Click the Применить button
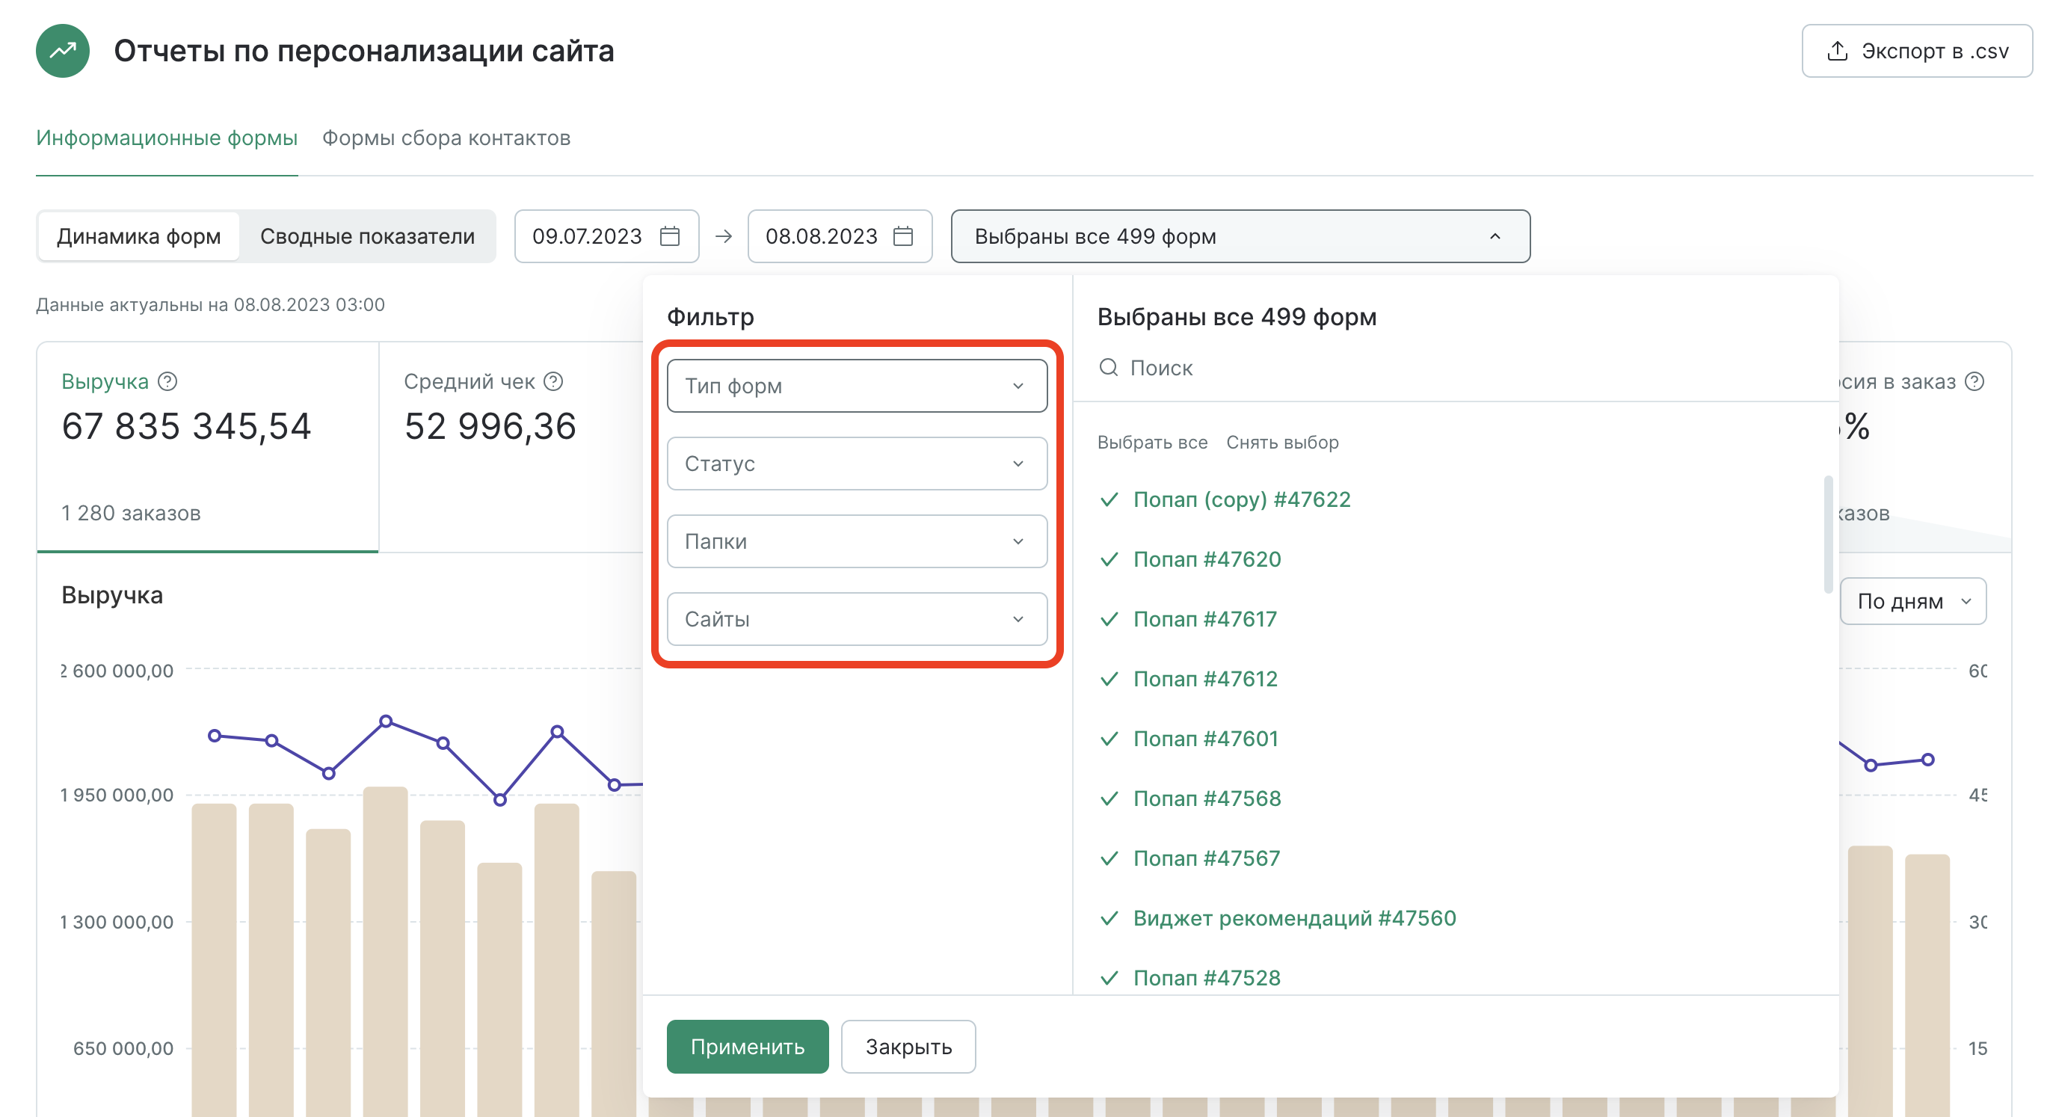 point(748,1047)
